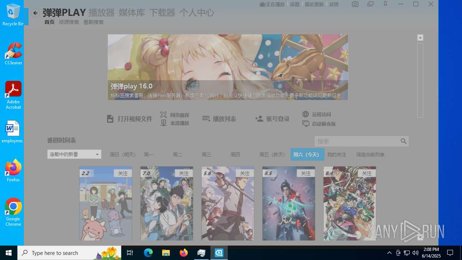Click the 远程访问 label

point(322,114)
